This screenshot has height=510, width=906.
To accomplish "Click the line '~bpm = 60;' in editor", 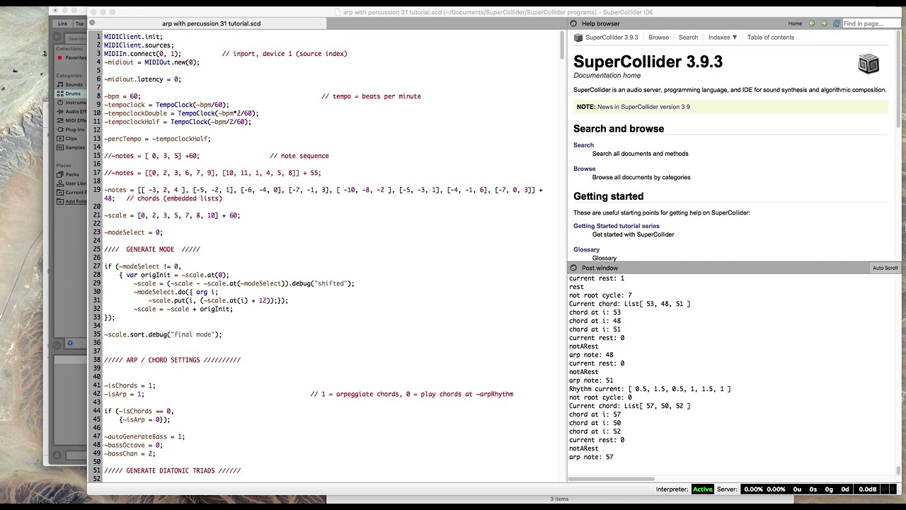I will click(122, 96).
